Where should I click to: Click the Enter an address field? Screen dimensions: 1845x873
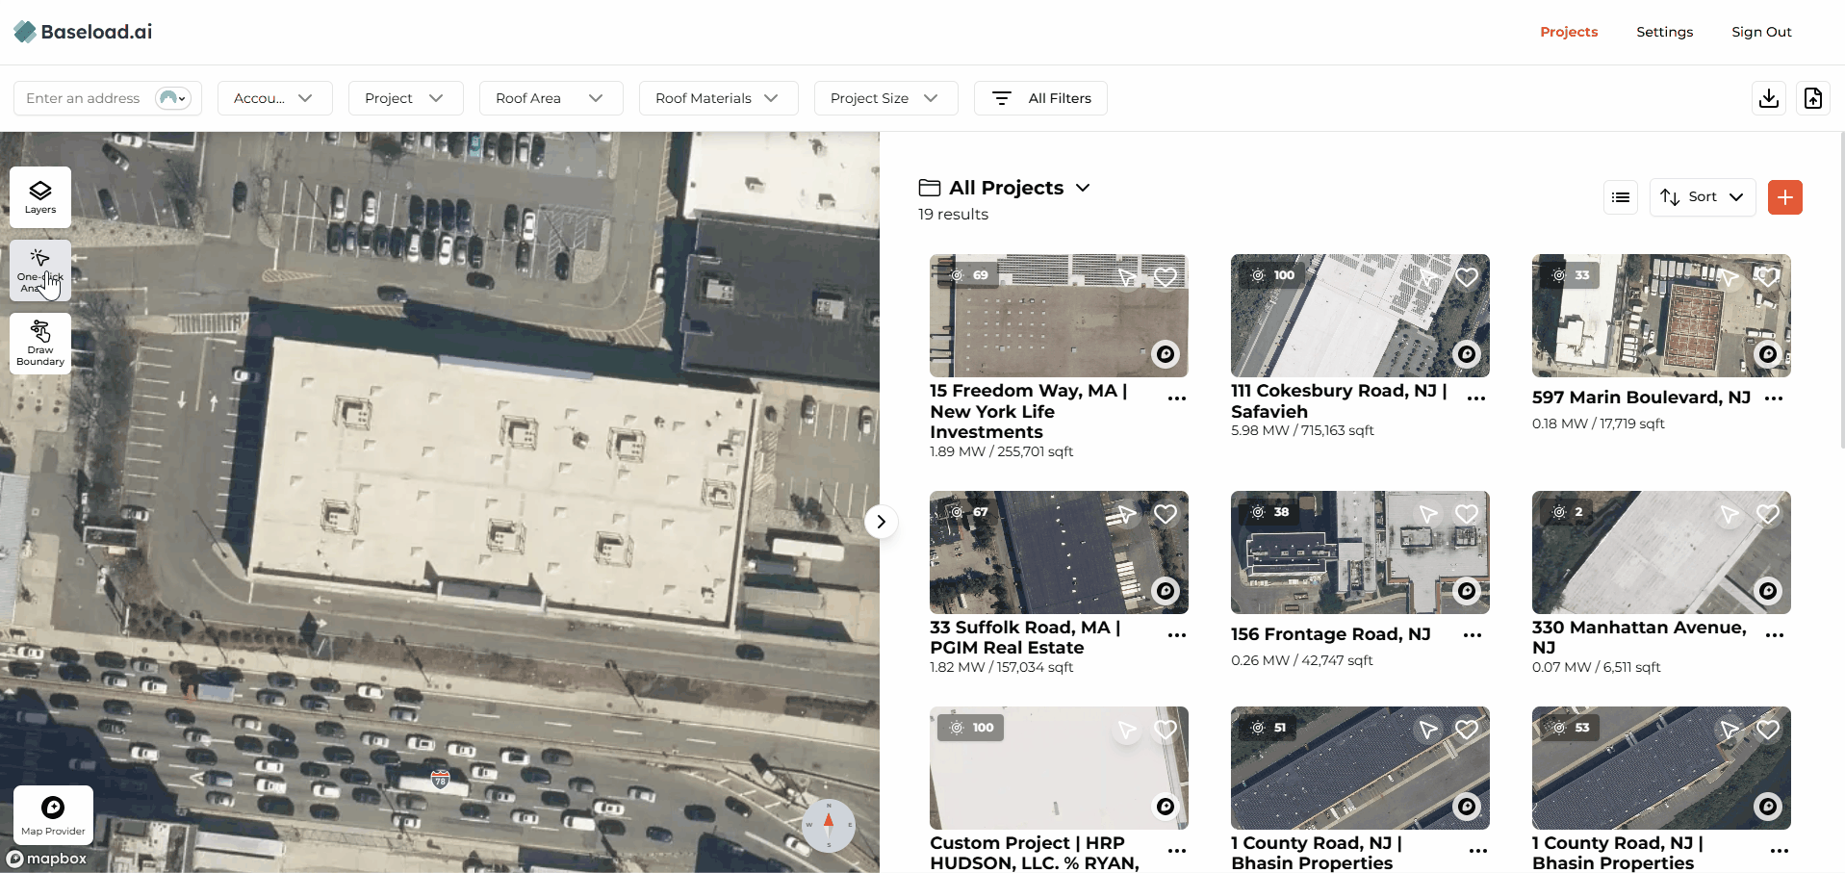tap(91, 97)
